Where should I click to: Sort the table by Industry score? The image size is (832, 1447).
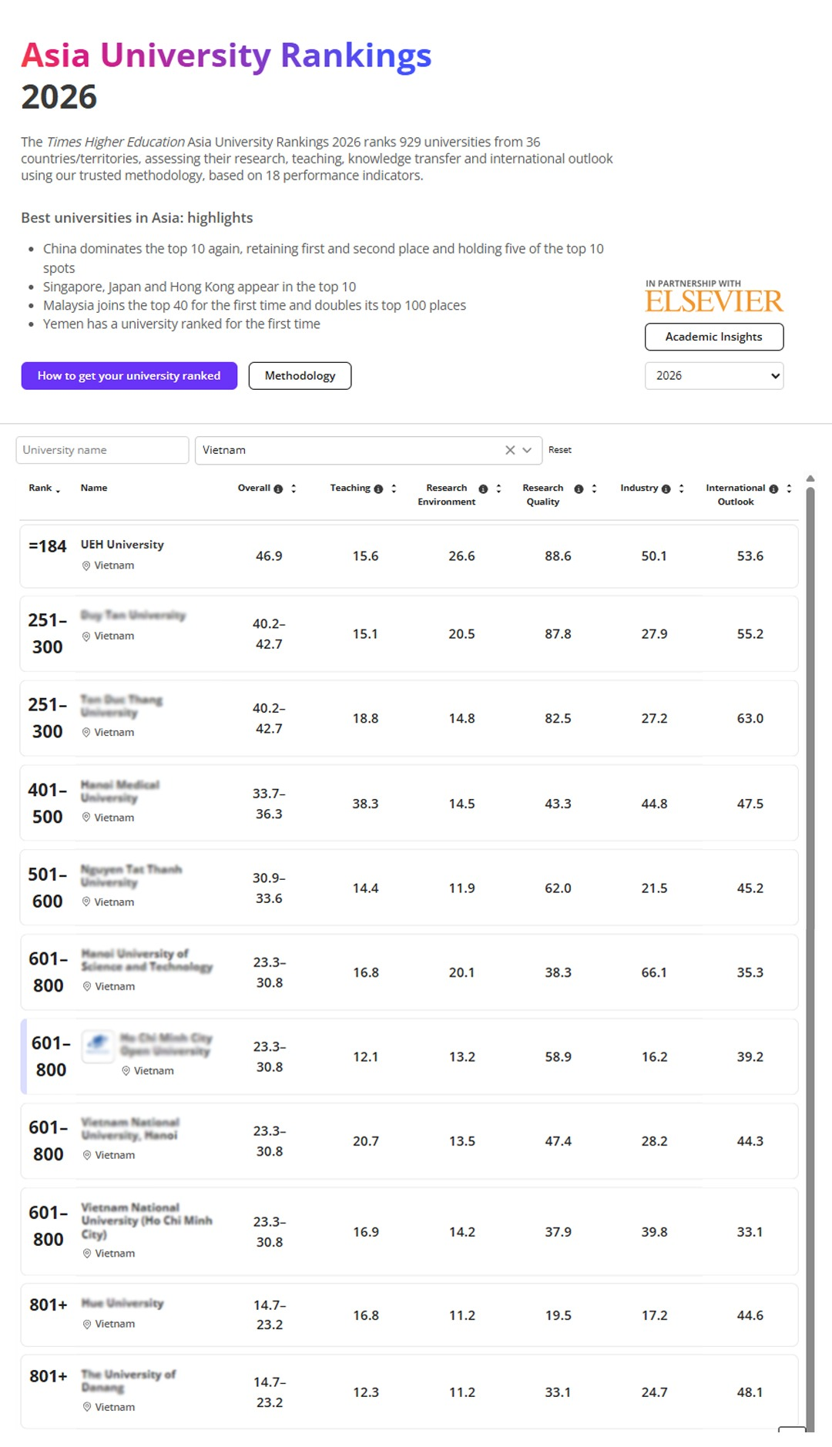[681, 489]
